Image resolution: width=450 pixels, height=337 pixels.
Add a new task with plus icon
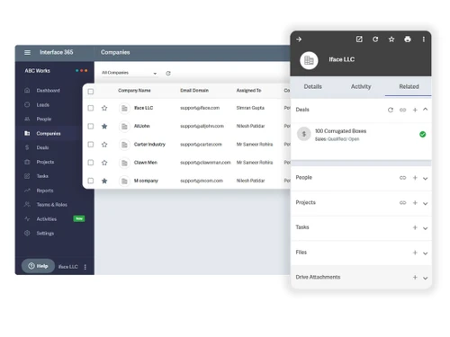coord(415,227)
